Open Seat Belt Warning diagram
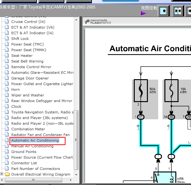This screenshot has height=185, width=191. coord(27,61)
